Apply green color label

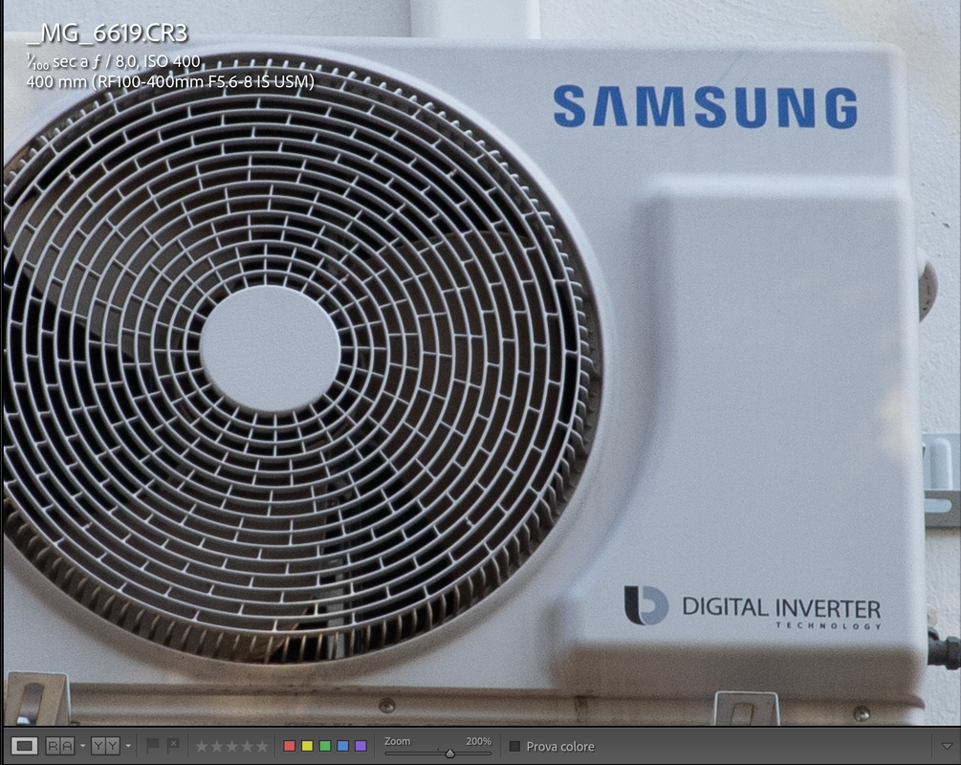coord(325,746)
